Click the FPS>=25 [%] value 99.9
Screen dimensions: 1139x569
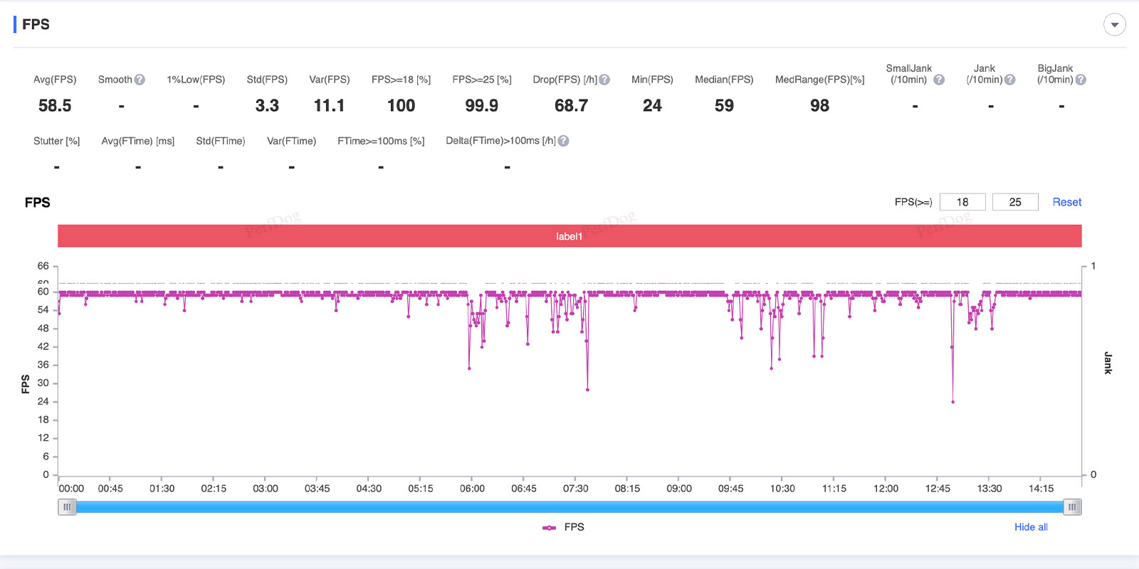[481, 106]
